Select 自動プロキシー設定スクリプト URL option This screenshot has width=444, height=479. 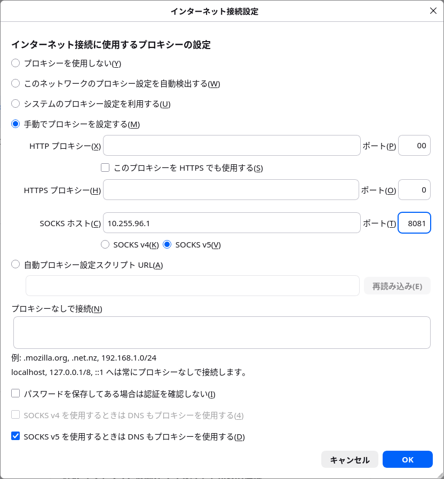point(15,264)
